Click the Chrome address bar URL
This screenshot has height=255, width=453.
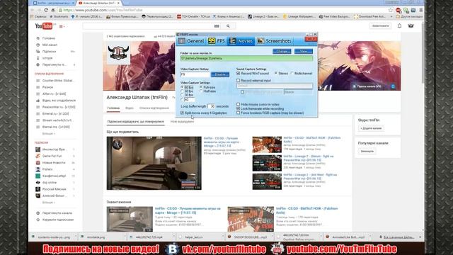pos(103,10)
